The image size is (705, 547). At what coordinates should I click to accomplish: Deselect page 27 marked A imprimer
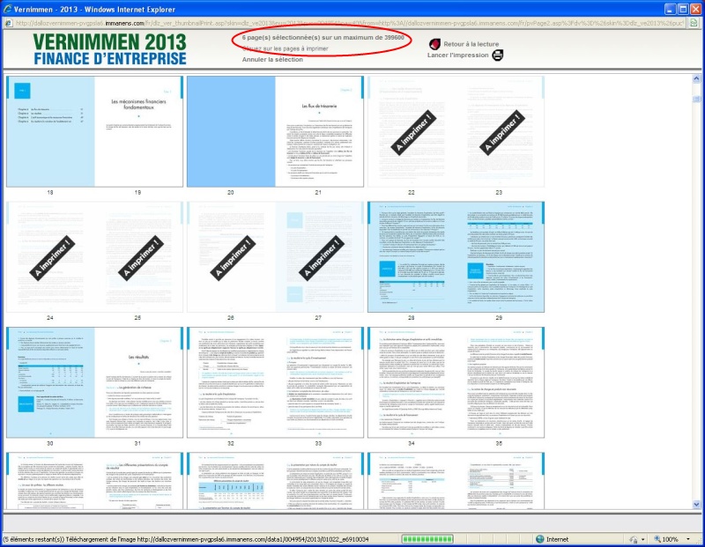(x=320, y=256)
